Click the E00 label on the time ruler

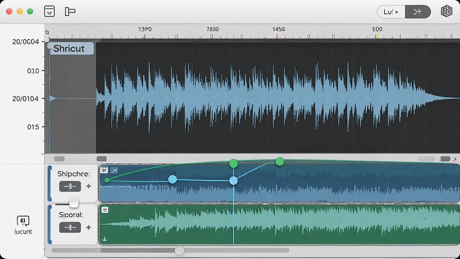377,29
